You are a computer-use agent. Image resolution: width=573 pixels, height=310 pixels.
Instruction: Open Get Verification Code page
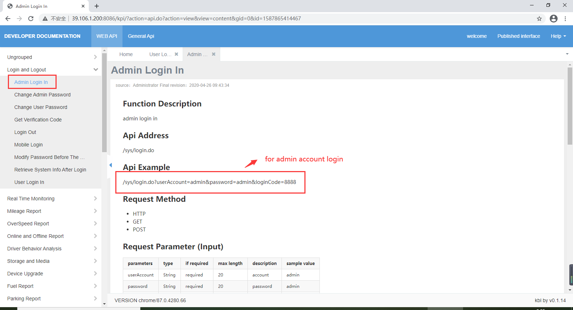coord(38,120)
